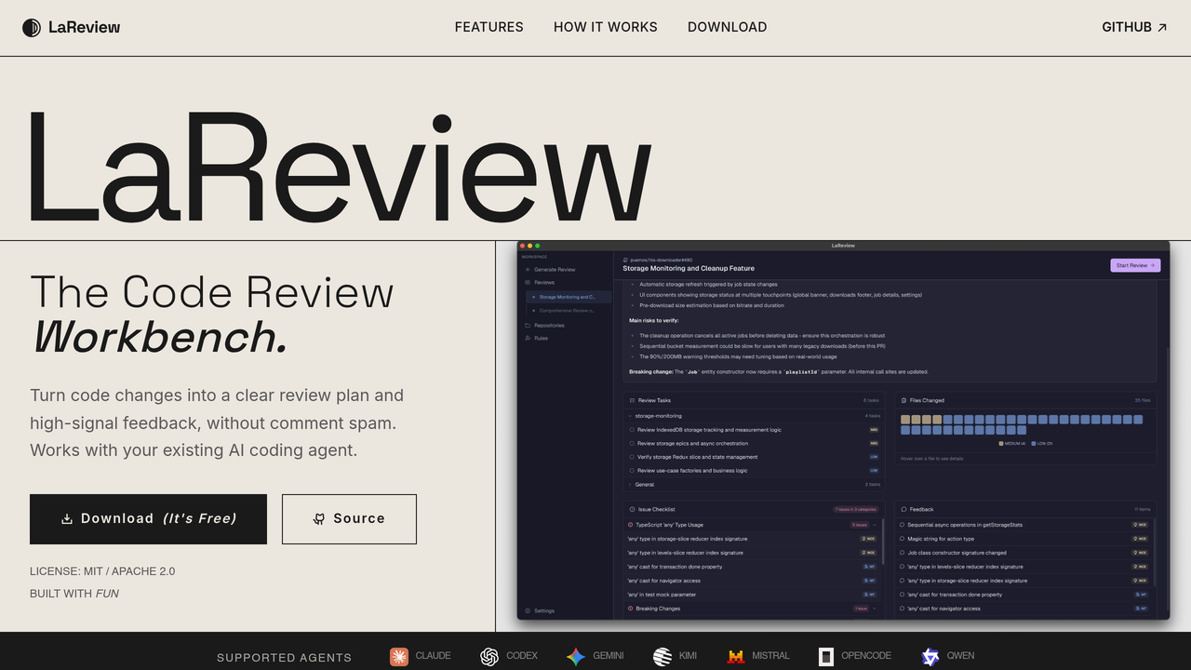
Task: Click the Repositories folder icon
Action: (528, 325)
